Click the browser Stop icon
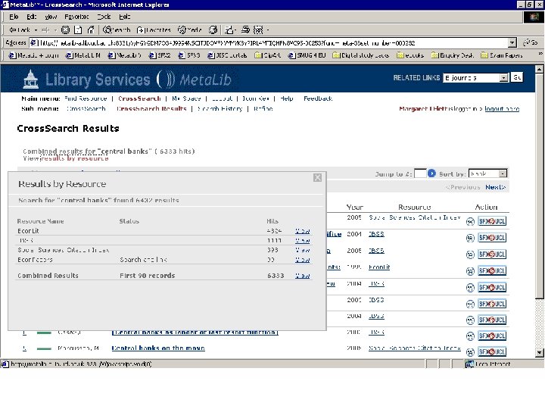Screen dimensions: 545x409 click(x=65, y=30)
